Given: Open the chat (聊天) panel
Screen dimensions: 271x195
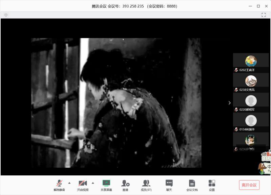Looking at the screenshot, I should (169, 185).
